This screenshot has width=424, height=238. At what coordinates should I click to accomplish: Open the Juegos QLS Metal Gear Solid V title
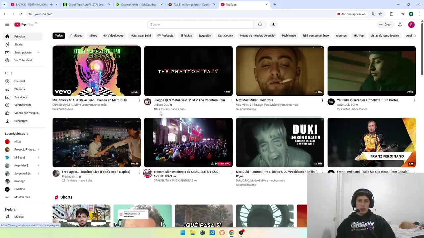click(189, 100)
